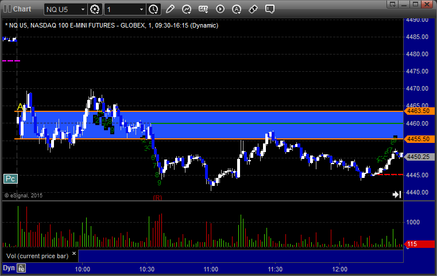Maximize the chart window
The width and height of the screenshot is (437, 276).
click(x=415, y=4)
